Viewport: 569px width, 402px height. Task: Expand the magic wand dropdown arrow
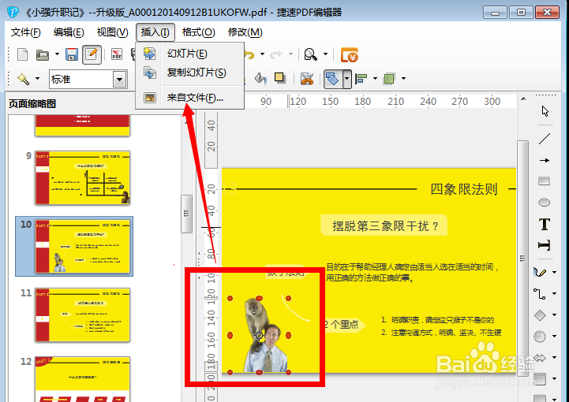click(37, 79)
